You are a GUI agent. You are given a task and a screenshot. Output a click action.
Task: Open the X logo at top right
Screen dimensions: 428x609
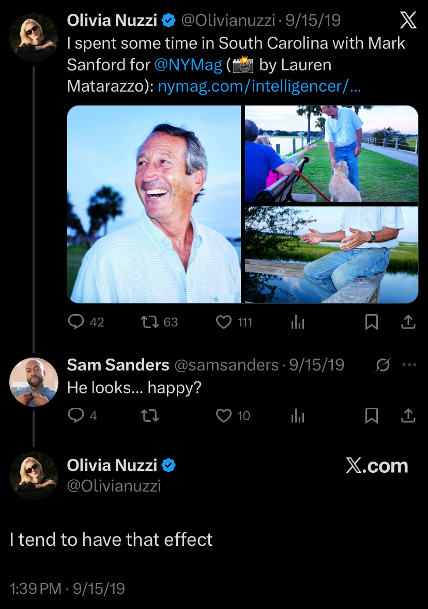pos(408,21)
